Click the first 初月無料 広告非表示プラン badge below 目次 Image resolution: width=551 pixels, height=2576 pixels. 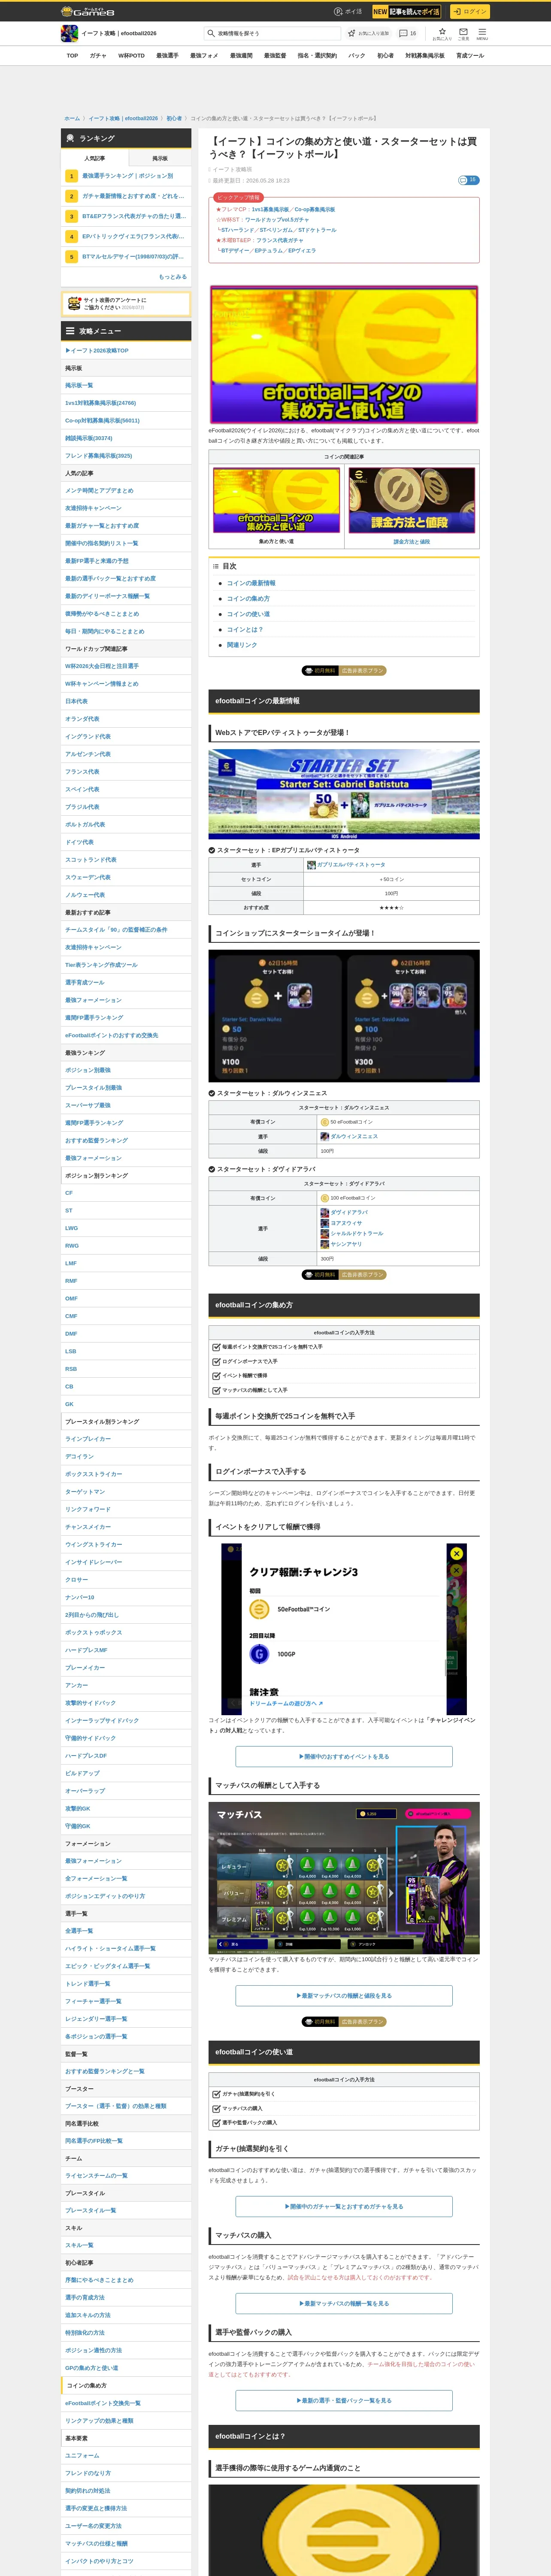pos(344,671)
